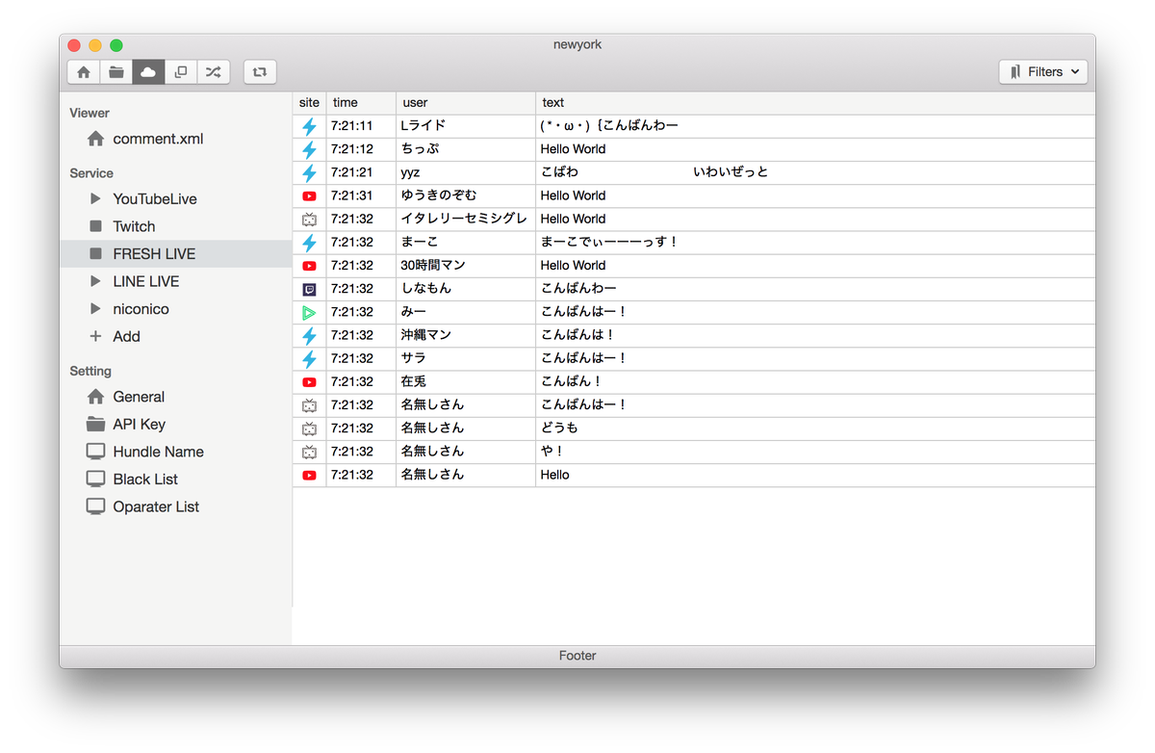The width and height of the screenshot is (1155, 753).
Task: Open General settings
Action: click(x=175, y=397)
